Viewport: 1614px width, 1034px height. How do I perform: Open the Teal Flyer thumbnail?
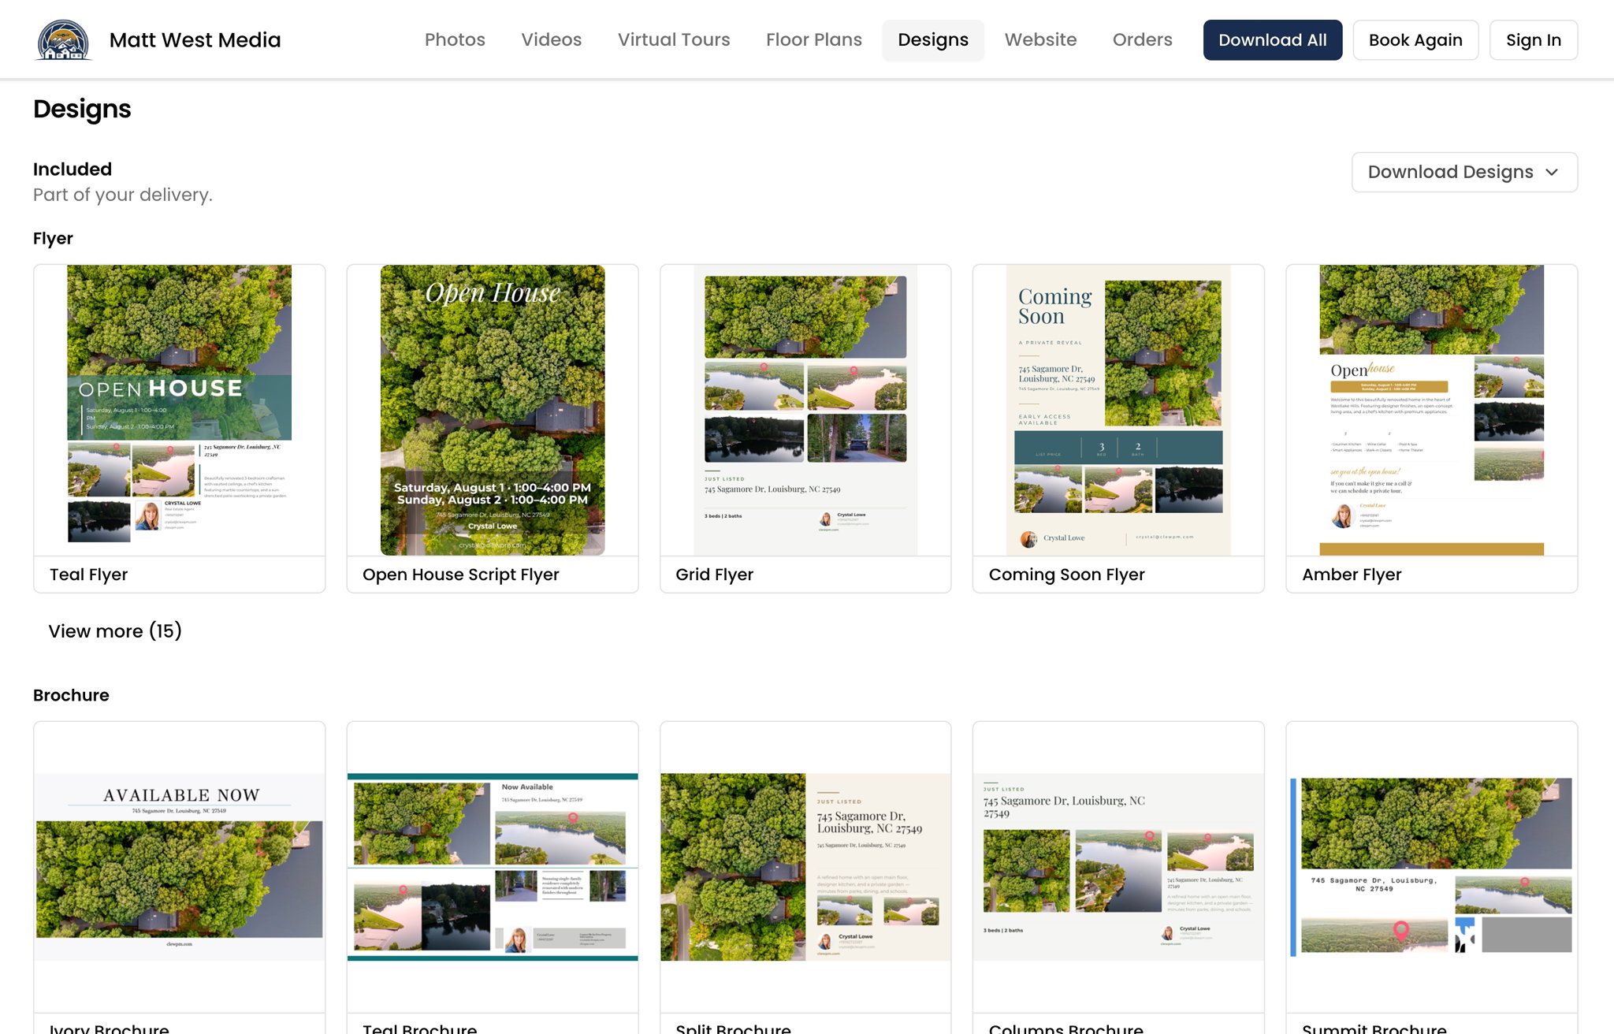click(x=180, y=410)
